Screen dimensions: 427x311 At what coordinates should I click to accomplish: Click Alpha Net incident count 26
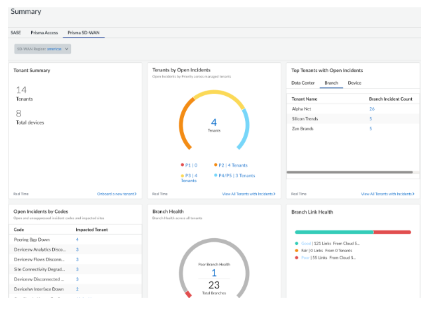pyautogui.click(x=372, y=109)
